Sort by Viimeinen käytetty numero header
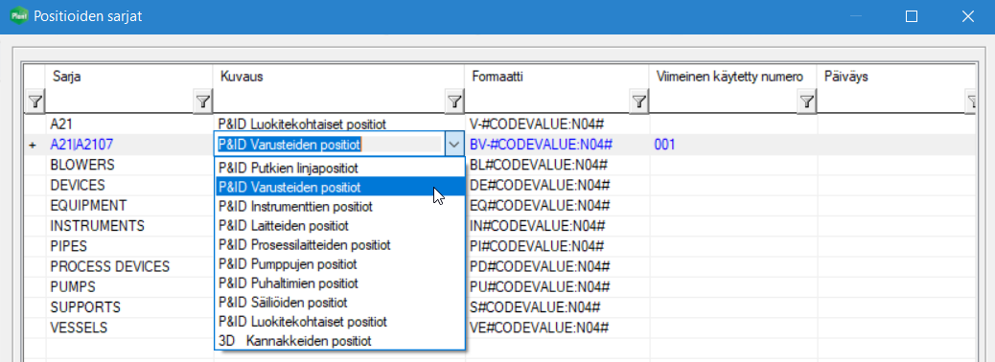This screenshot has width=995, height=362. pos(733,77)
